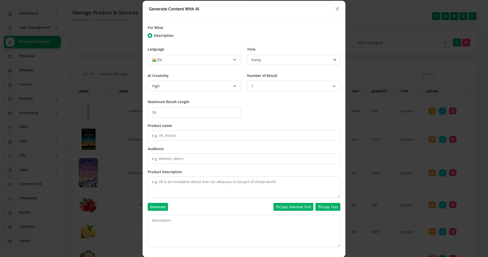The height and width of the screenshot is (257, 488).
Task: Click the Maximum Result Length field
Action: click(x=194, y=113)
